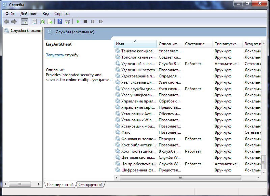The height and width of the screenshot is (196, 270).
Task: Open the Вид menu
Action: pyautogui.click(x=46, y=14)
